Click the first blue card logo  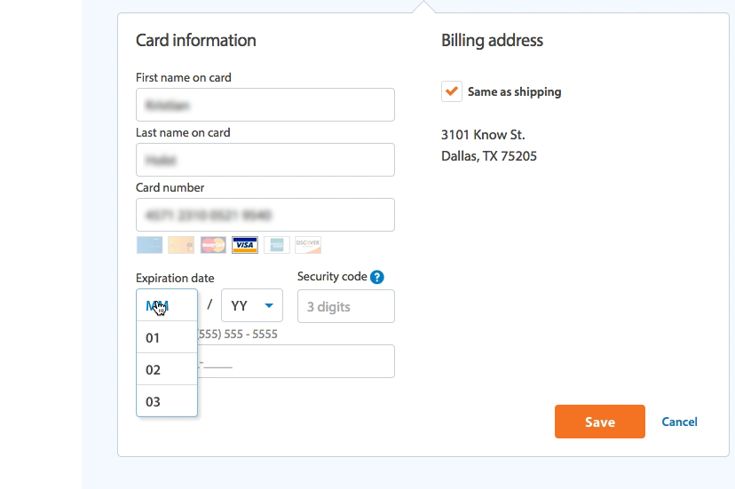[x=149, y=245]
